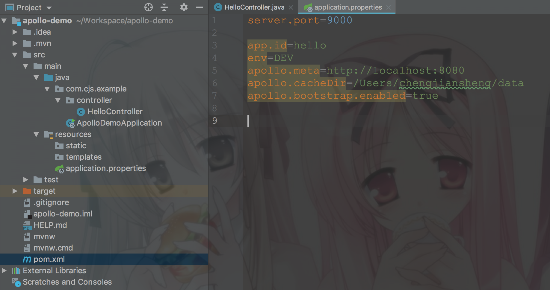This screenshot has height=290, width=550.
Task: Expand the target folder
Action: pyautogui.click(x=15, y=191)
